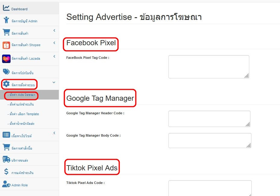
Task: Click the shopping cart product management icon
Action: [6, 32]
